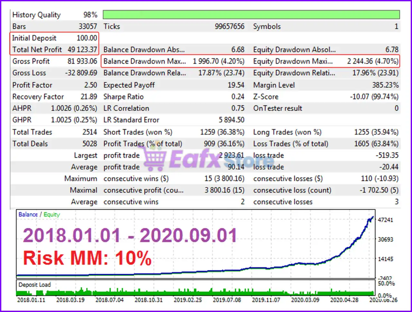Select the 2019.11.07 date label
412x312 pixels.
(x=266, y=300)
